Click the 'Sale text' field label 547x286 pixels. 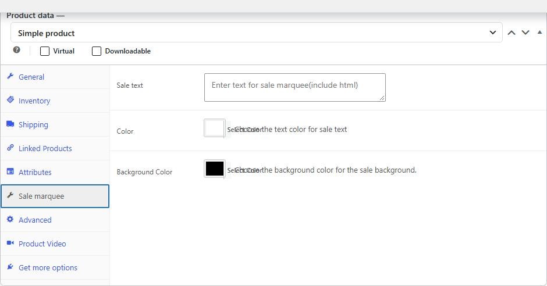pyautogui.click(x=130, y=85)
